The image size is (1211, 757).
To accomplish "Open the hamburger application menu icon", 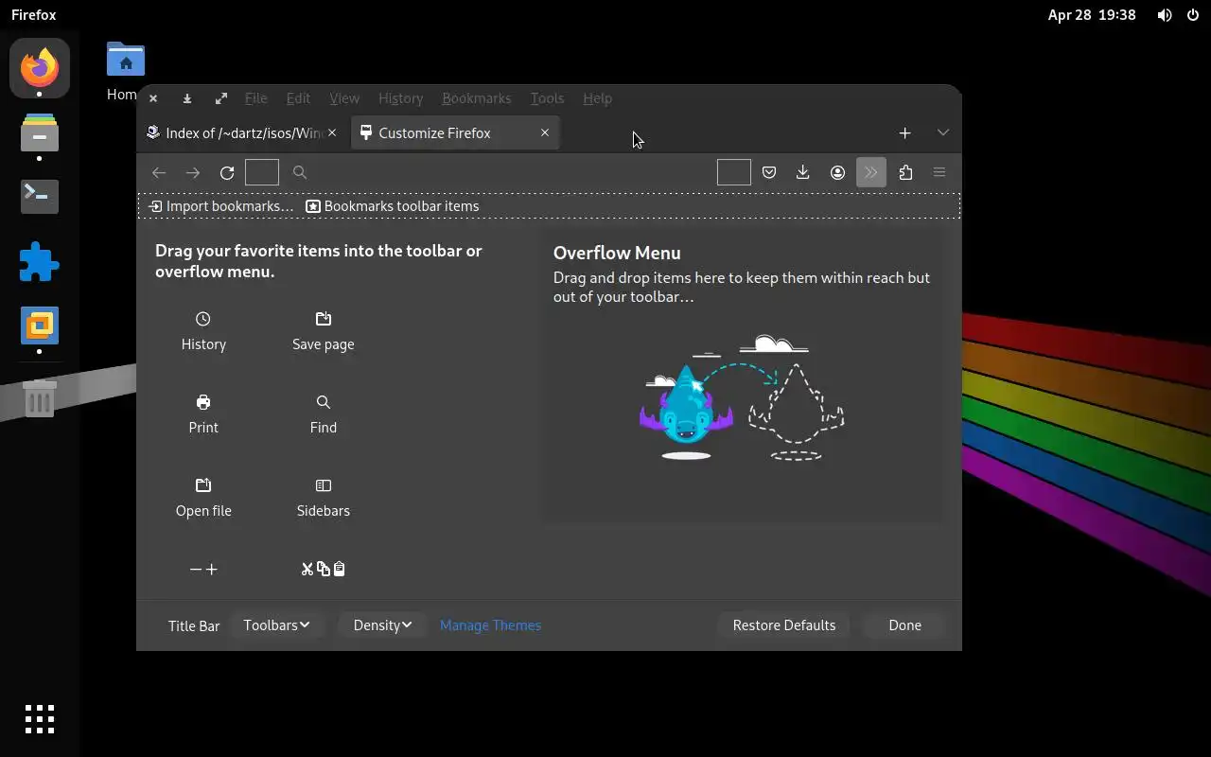I will pyautogui.click(x=939, y=172).
